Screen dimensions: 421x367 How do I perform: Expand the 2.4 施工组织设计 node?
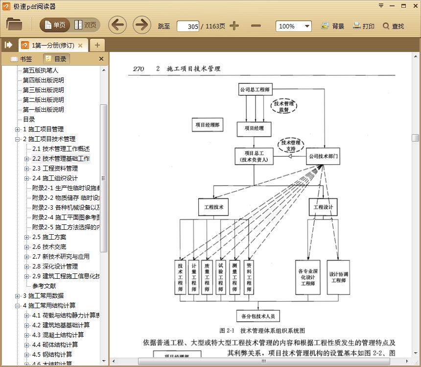tap(26, 178)
